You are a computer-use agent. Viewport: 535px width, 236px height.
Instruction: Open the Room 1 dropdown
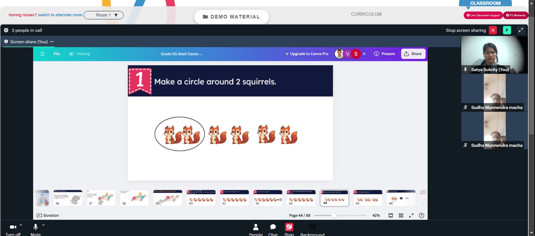click(103, 15)
